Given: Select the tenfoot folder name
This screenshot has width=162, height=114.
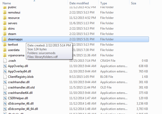Looking at the screenshot, I should [x=13, y=45].
